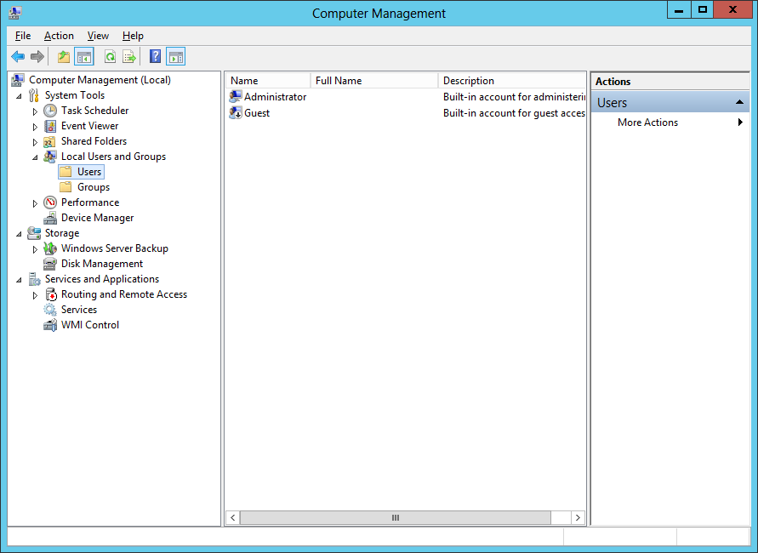Collapse the System Tools tree node
This screenshot has height=553, width=758.
tap(20, 96)
